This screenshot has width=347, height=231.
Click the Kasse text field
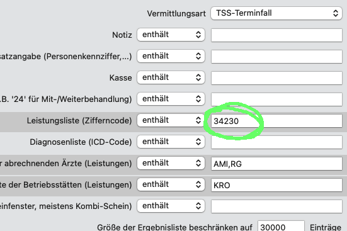pos(276,78)
